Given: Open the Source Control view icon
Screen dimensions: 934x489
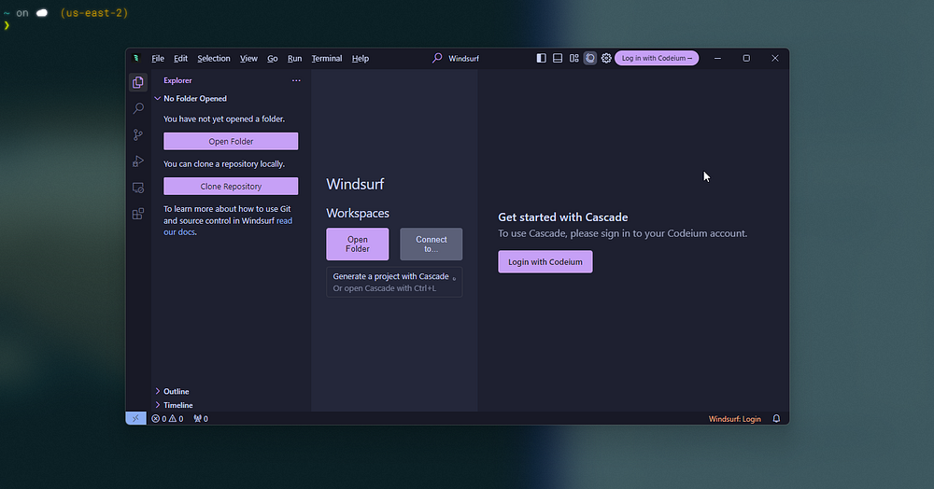Looking at the screenshot, I should pyautogui.click(x=137, y=135).
